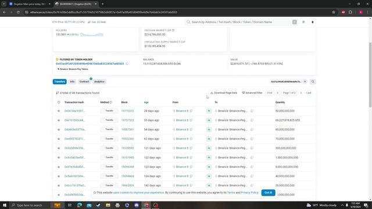View details eye icon for 121 days ago row
Screen dimensions: 372x209
(59, 149)
